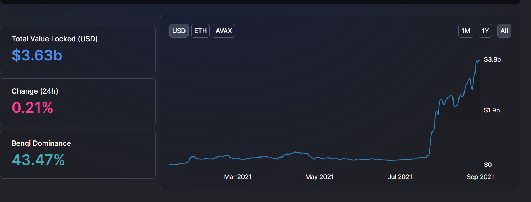The height and width of the screenshot is (202, 531).
Task: Select the 1M time range
Action: pos(466,31)
